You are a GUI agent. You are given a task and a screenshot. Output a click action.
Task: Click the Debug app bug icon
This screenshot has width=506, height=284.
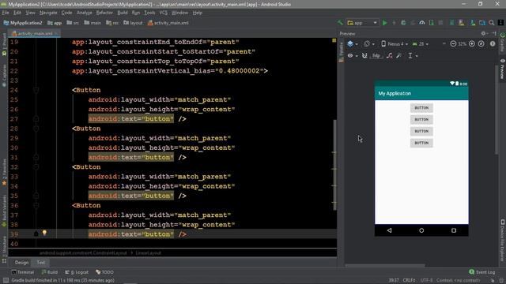click(403, 23)
